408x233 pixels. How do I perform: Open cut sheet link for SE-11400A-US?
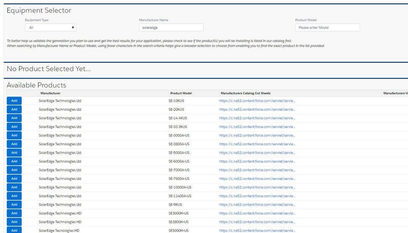coord(257,196)
